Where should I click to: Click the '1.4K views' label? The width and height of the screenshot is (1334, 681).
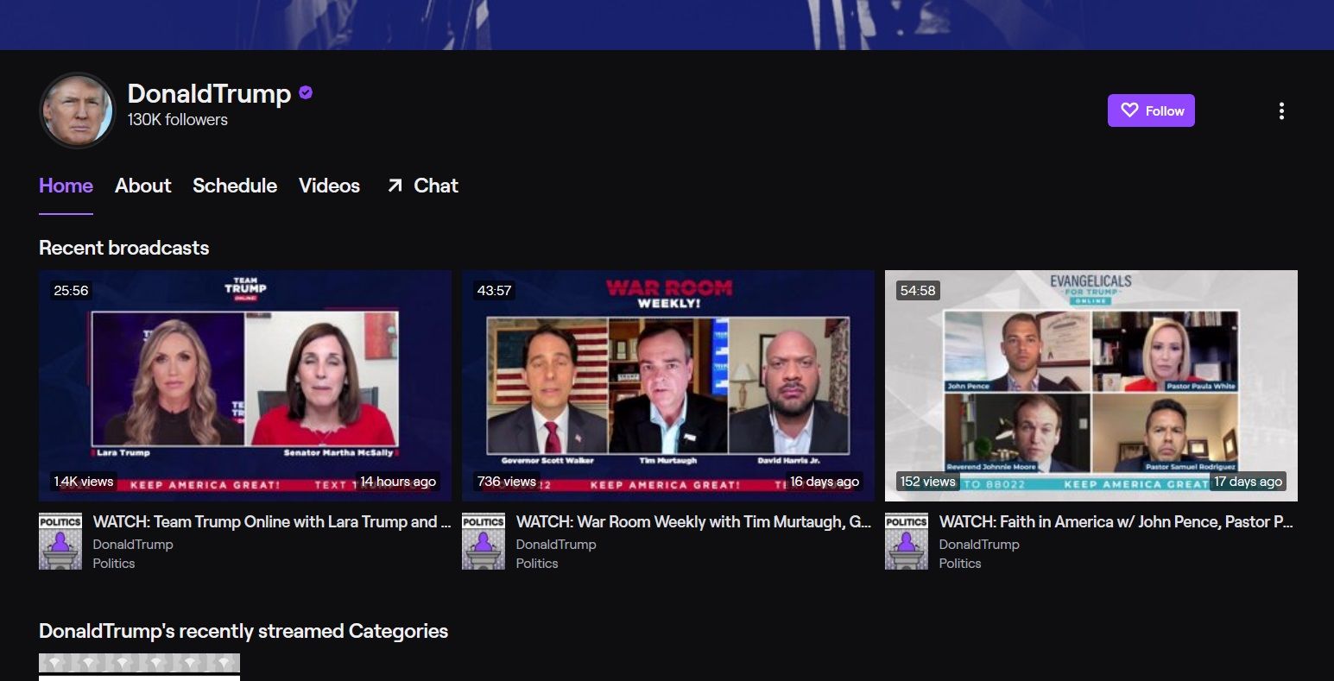coord(84,482)
